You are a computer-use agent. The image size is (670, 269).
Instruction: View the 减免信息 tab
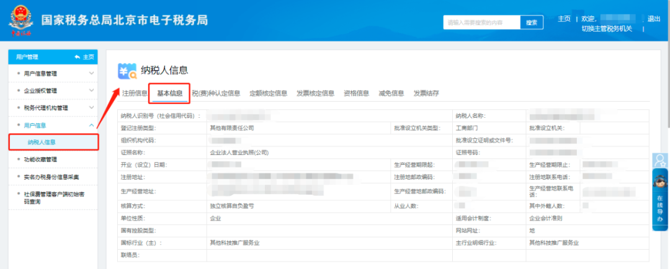[391, 94]
